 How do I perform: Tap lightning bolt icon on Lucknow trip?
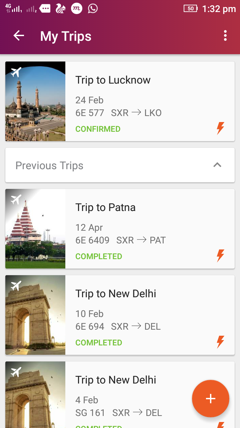tap(220, 128)
